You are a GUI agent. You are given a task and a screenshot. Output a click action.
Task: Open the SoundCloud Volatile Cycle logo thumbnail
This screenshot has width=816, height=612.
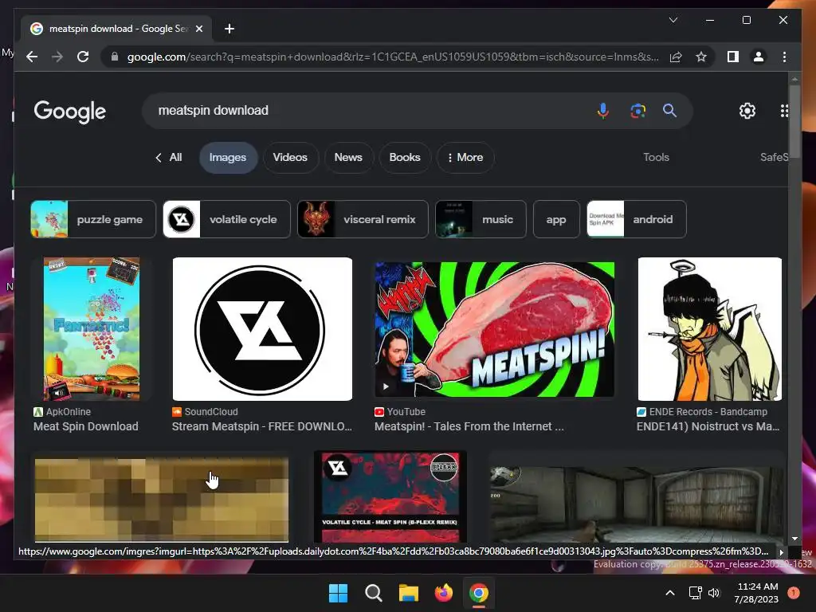pyautogui.click(x=262, y=329)
